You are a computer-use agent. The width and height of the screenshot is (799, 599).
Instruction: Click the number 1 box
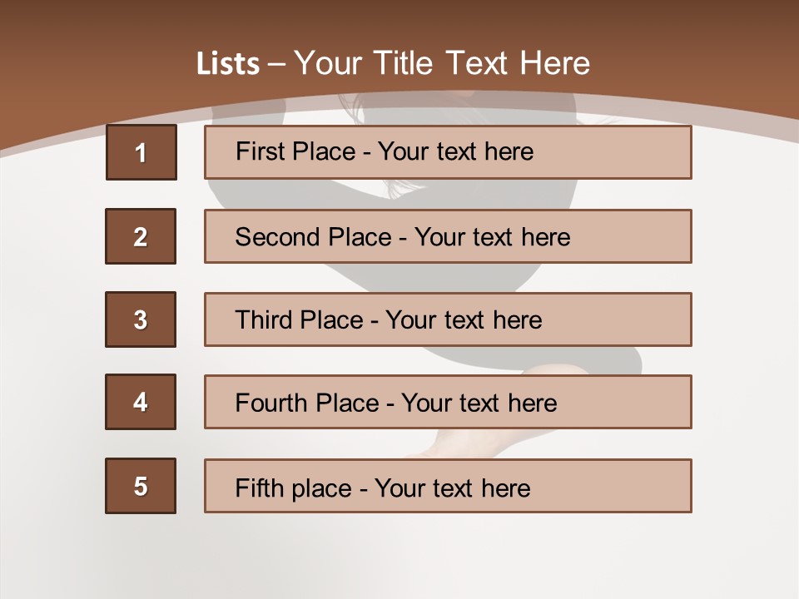[x=141, y=152]
